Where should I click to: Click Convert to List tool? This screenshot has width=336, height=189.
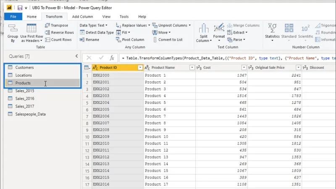click(168, 39)
